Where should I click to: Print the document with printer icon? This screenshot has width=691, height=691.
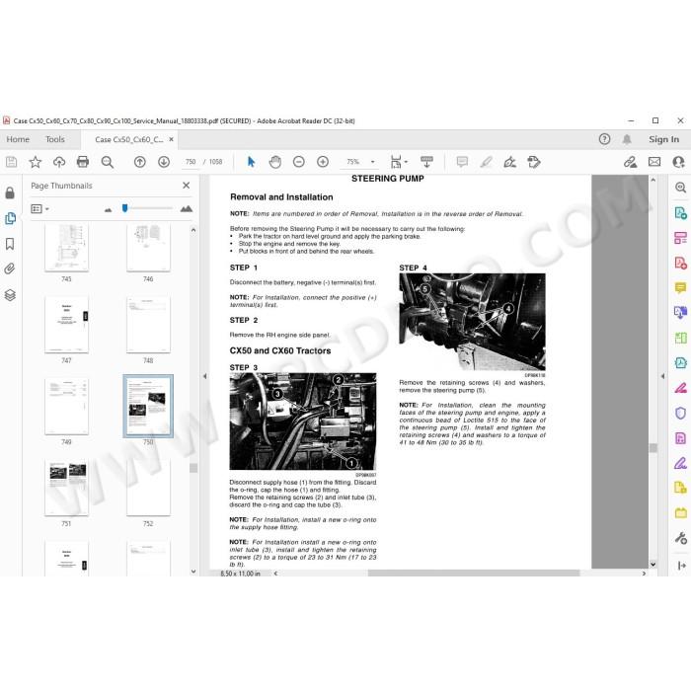(x=83, y=162)
